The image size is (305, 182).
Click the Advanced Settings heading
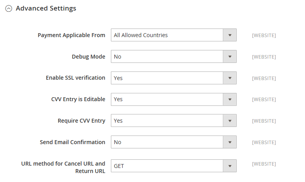pos(46,8)
